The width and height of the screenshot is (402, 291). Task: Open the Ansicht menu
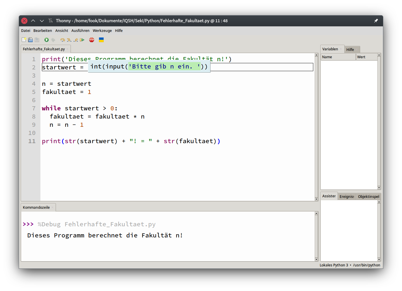pyautogui.click(x=61, y=31)
